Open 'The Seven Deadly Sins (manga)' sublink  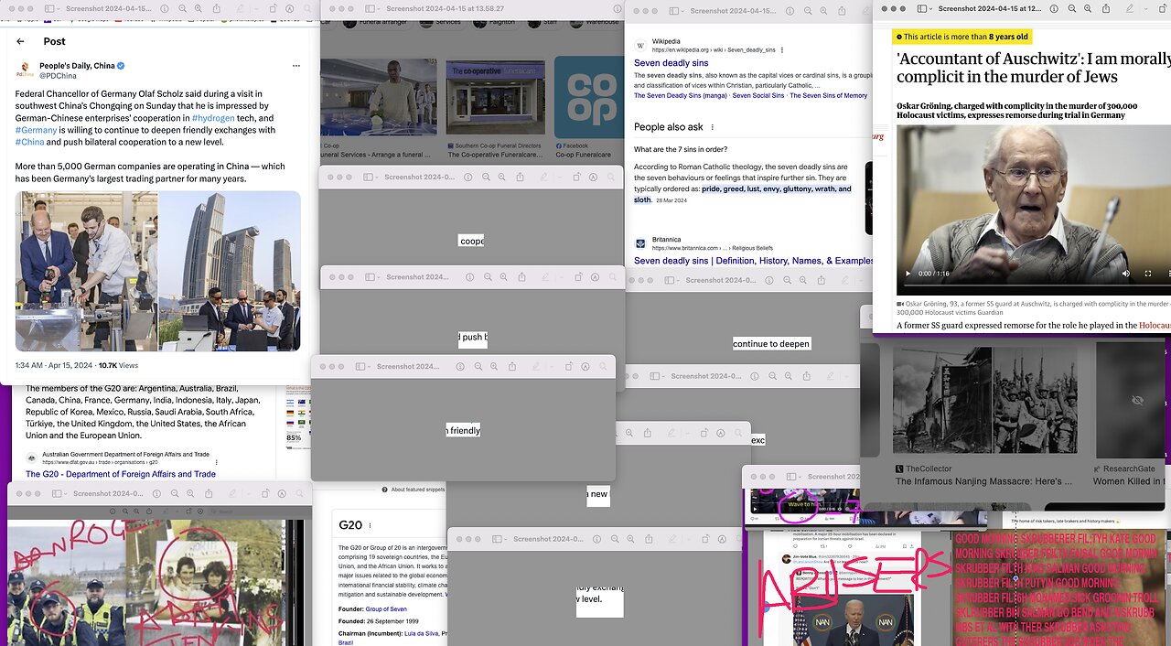680,95
